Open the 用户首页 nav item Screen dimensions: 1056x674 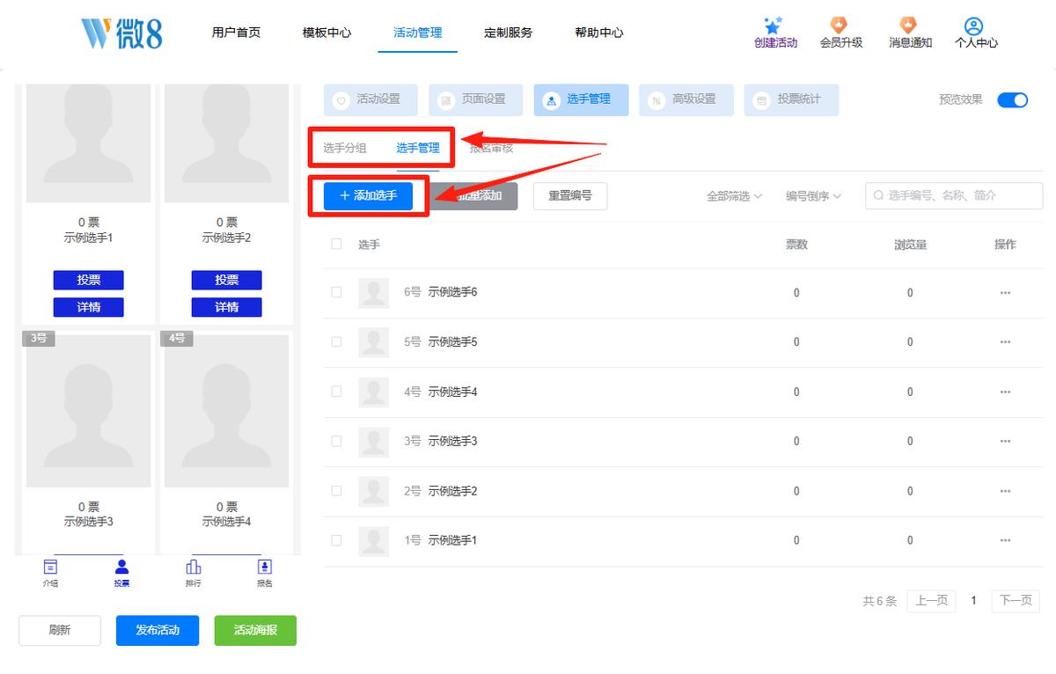pyautogui.click(x=236, y=33)
